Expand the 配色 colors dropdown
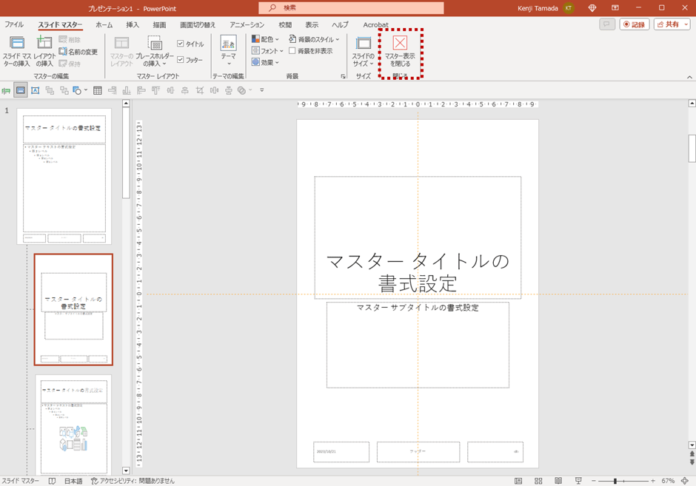Viewport: 696px width, 486px height. (266, 39)
